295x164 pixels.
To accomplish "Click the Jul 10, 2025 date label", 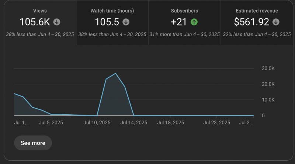I will pos(97,122).
